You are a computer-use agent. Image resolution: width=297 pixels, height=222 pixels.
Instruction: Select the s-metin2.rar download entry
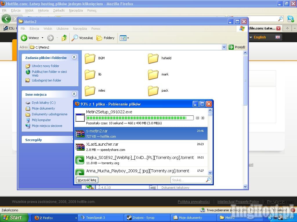[141, 134]
